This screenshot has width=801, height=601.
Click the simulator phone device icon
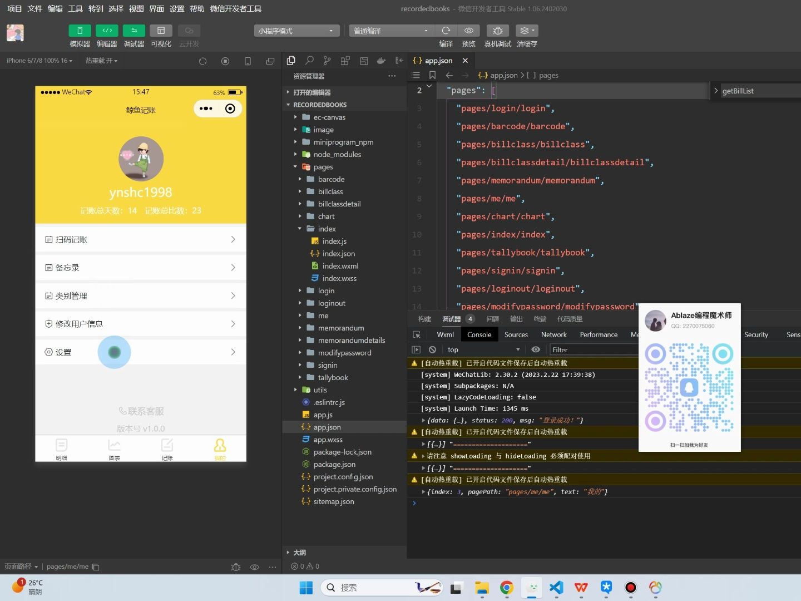point(248,61)
